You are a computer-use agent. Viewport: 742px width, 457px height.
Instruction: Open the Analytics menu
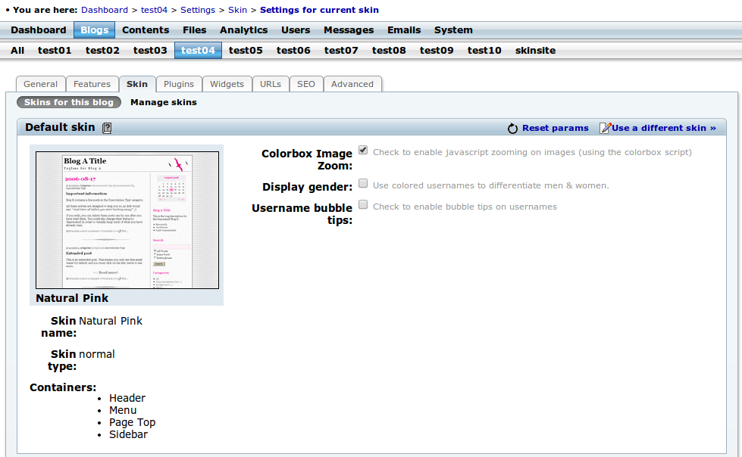click(244, 30)
